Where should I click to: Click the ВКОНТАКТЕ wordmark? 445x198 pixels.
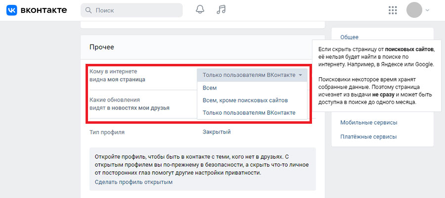point(44,10)
